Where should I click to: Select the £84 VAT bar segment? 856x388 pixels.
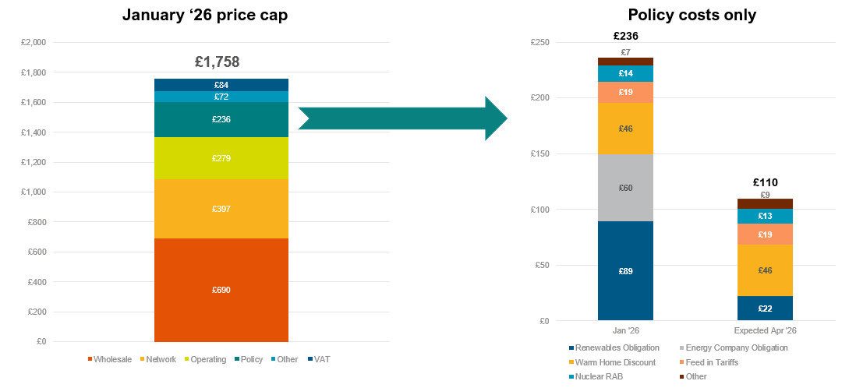(221, 85)
